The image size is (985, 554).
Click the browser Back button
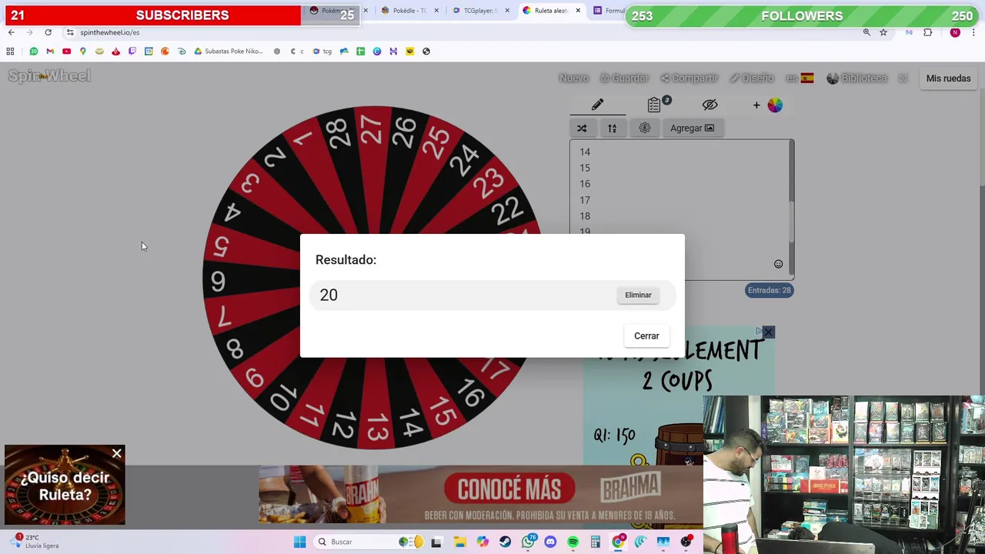pyautogui.click(x=11, y=32)
